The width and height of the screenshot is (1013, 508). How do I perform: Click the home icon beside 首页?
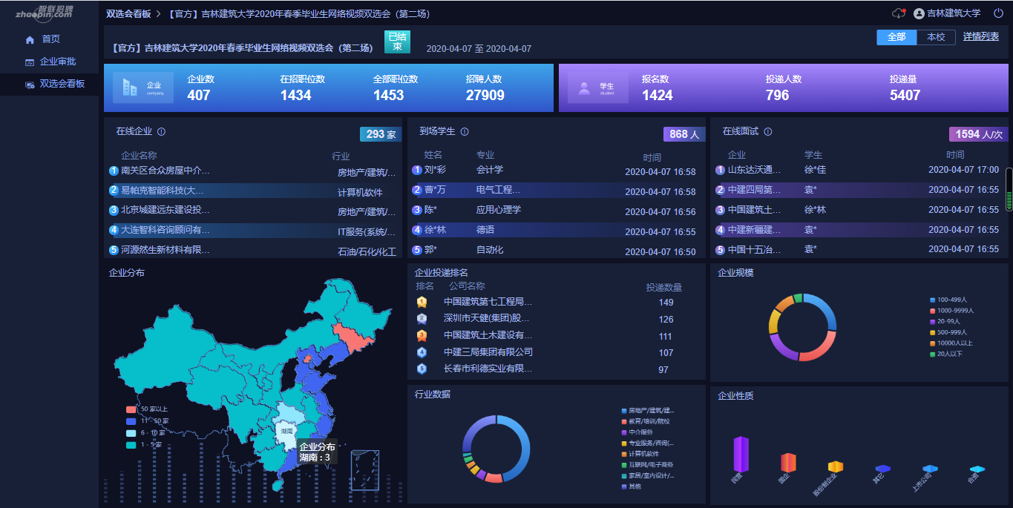(30, 39)
